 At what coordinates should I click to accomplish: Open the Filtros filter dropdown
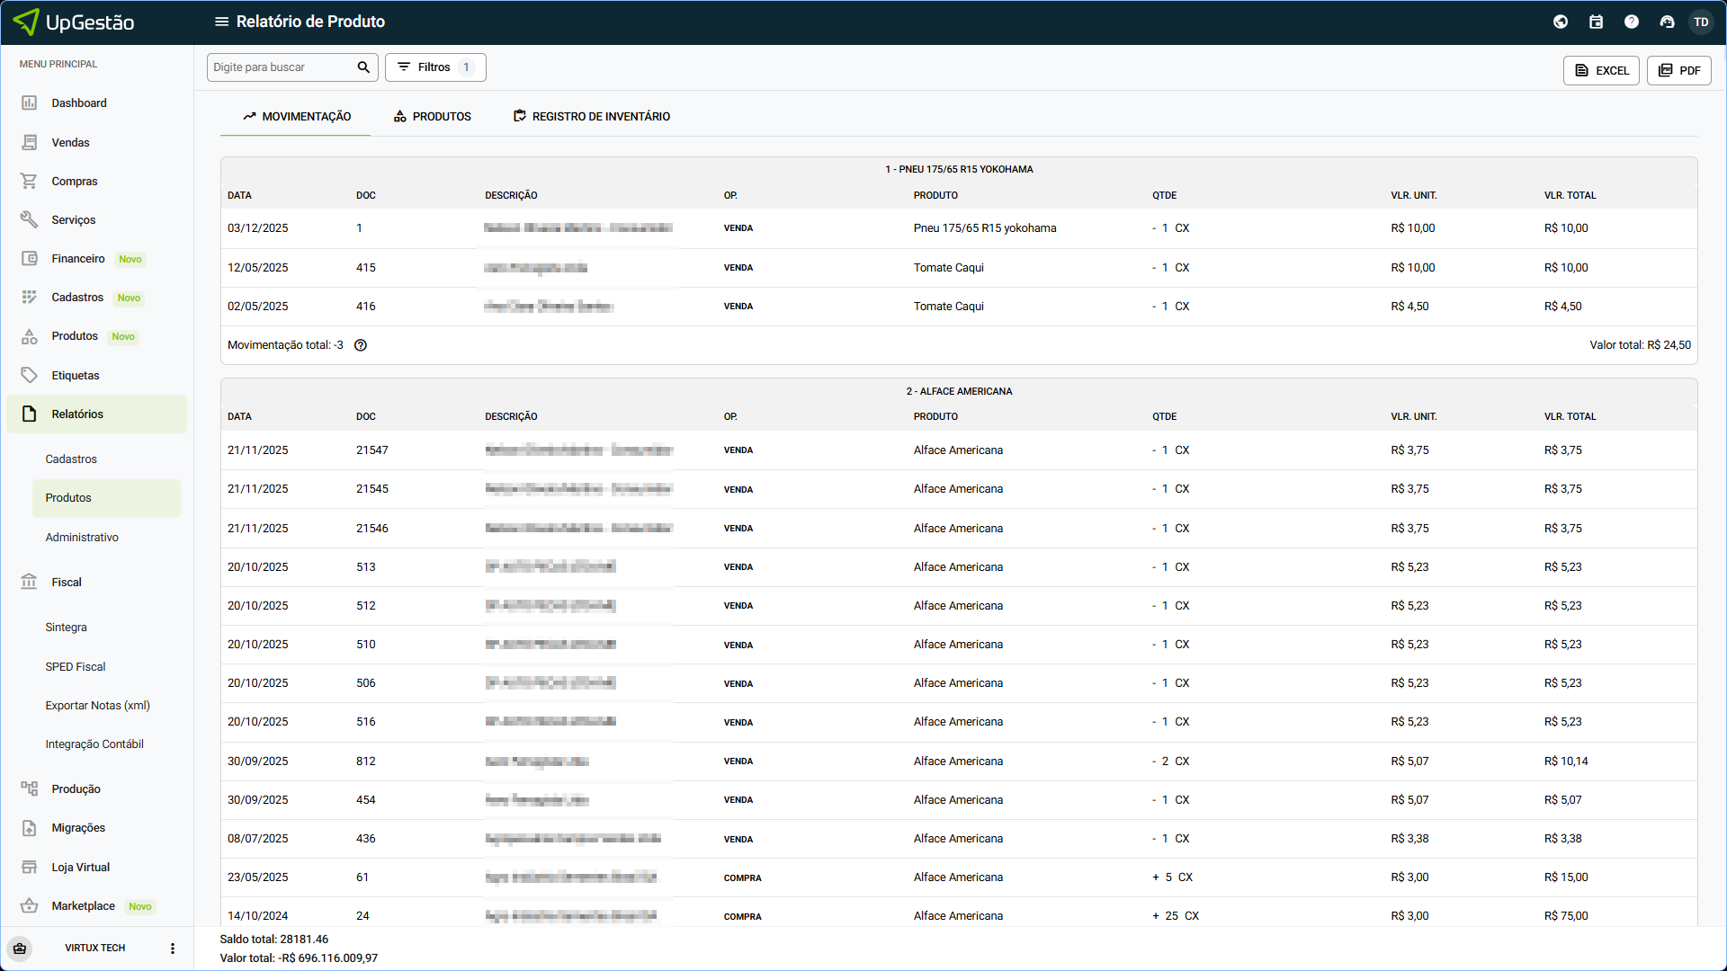point(435,67)
